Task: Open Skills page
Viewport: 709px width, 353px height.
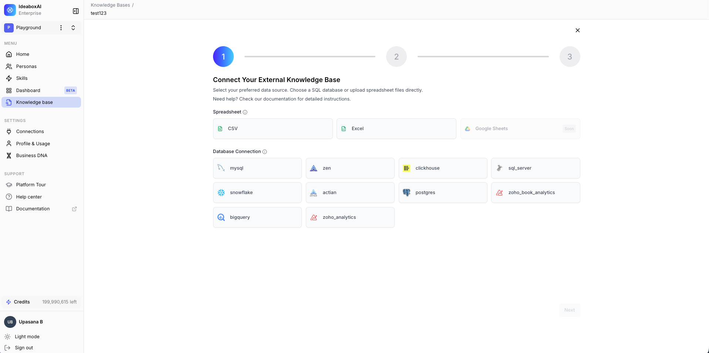Action: [x=41, y=78]
